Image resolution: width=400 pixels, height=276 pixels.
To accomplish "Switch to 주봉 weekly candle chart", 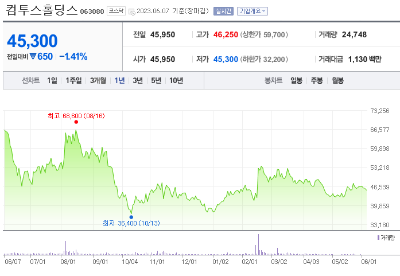I will (317, 80).
